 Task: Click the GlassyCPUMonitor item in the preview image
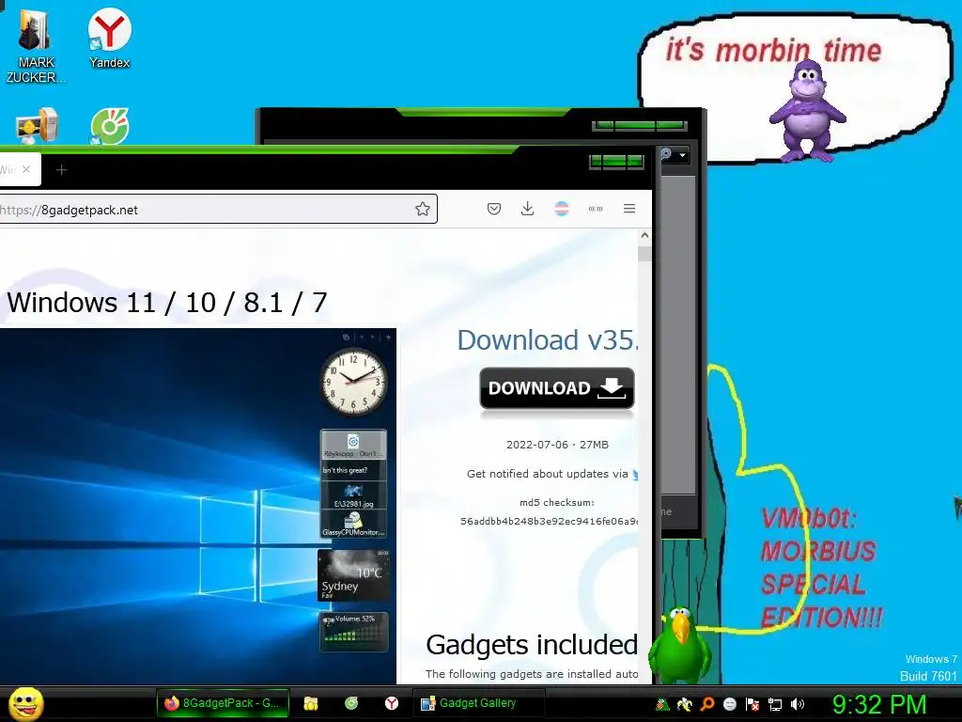coord(353,526)
